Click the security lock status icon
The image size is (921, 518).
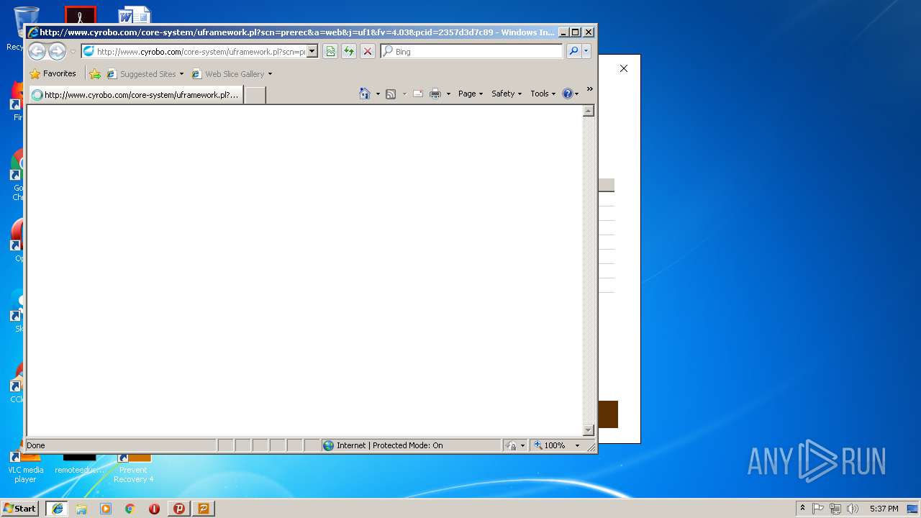point(512,445)
